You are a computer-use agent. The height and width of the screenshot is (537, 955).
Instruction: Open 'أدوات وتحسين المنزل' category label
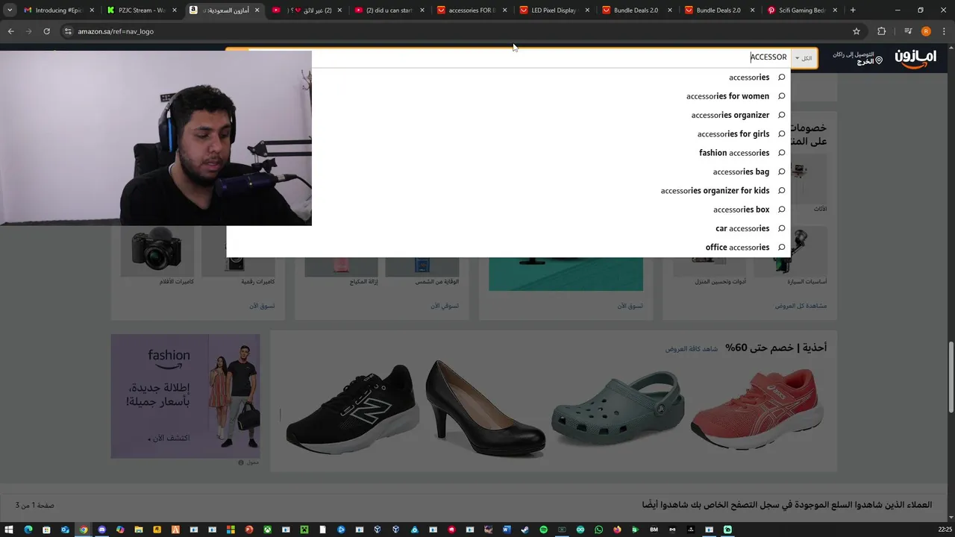click(720, 282)
